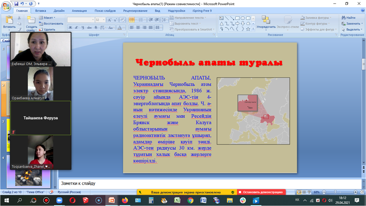
Task: Open Zoom app from the taskbar
Action: point(59,200)
